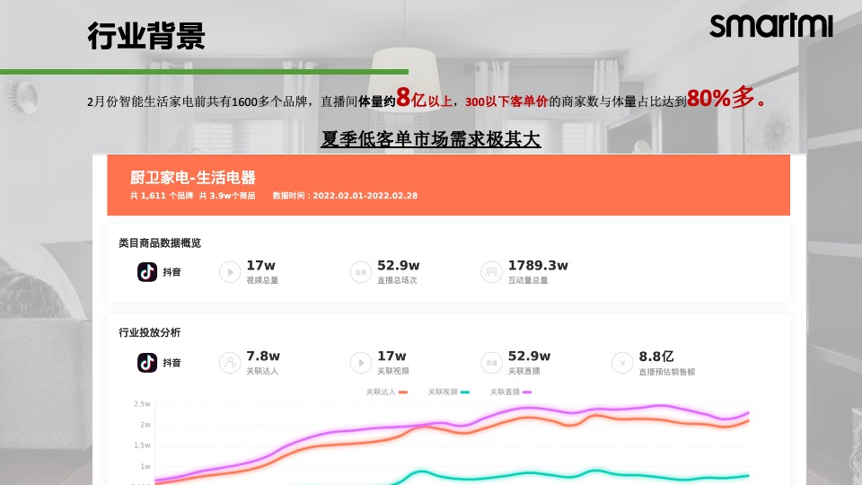This screenshot has height=485, width=862.
Task: Click the 1w y-axis label
Action: (145, 466)
